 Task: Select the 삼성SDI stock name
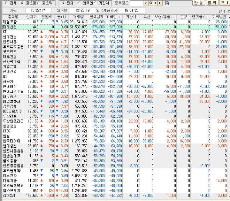click(9, 196)
